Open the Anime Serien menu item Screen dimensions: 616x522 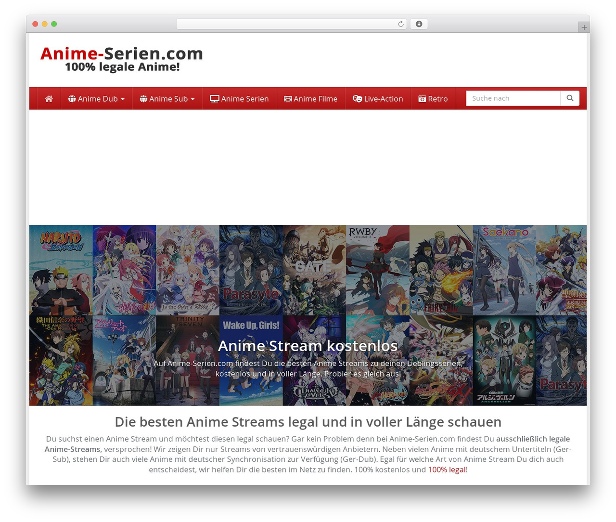coord(239,99)
